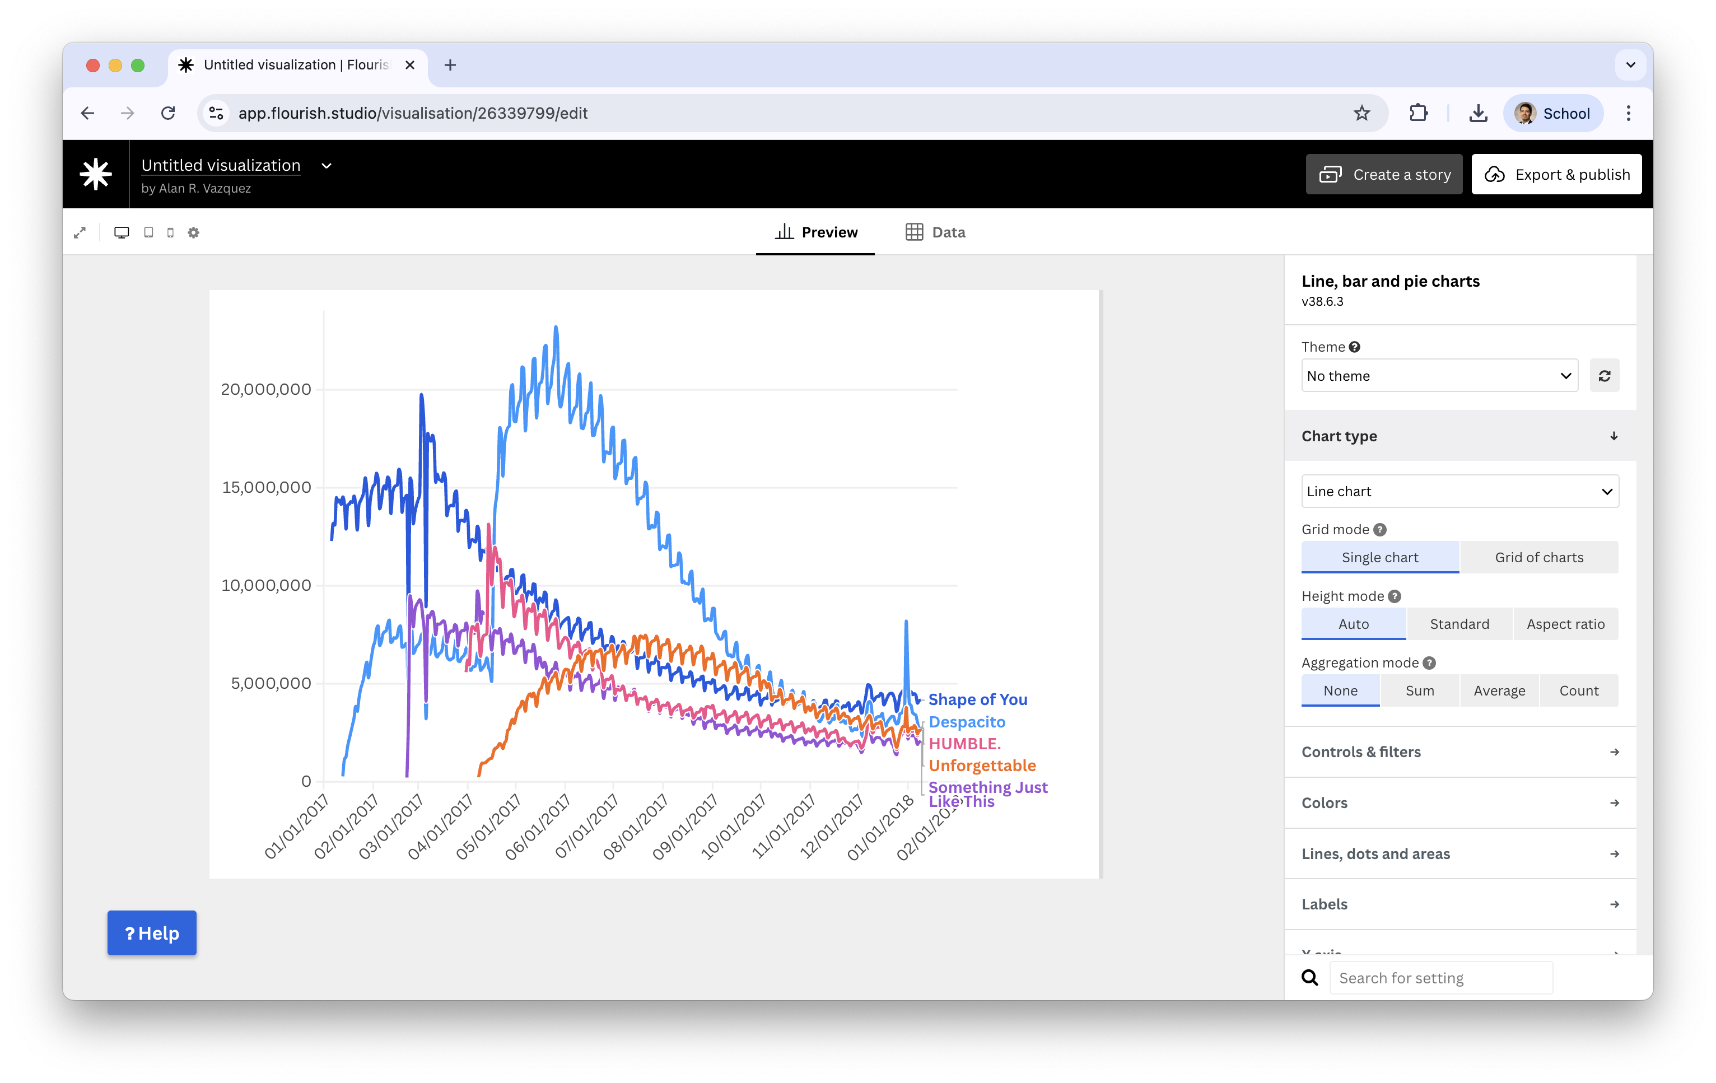This screenshot has height=1083, width=1716.
Task: Click the browser extensions puzzle icon
Action: coord(1418,113)
